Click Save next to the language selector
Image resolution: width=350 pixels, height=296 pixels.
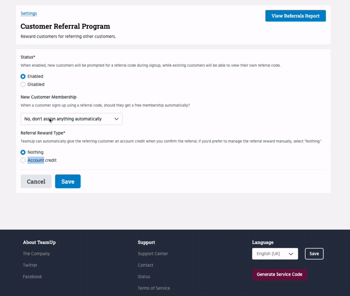pos(314,254)
